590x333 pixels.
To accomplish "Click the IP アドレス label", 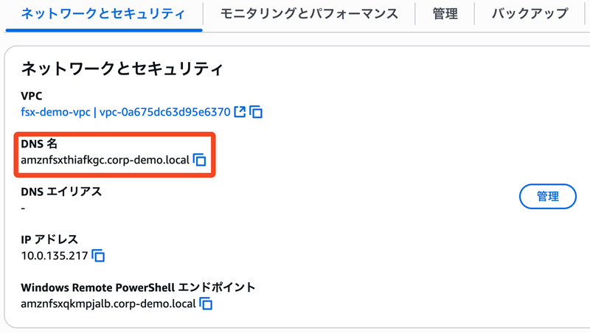I will (49, 239).
